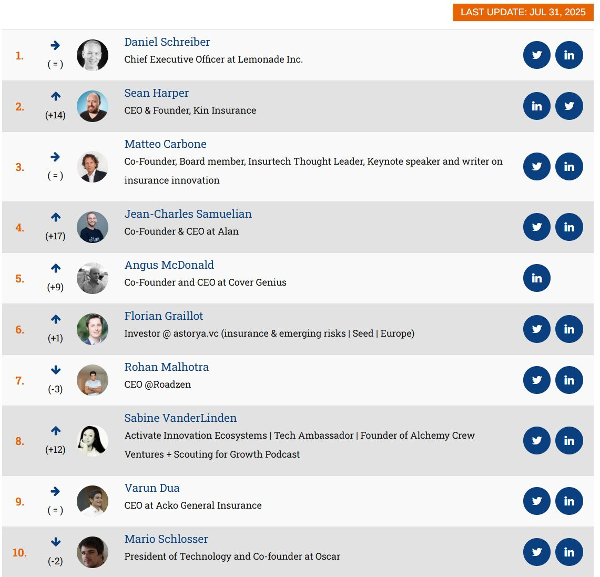This screenshot has height=577, width=600.
Task: Open Rohan Malhotra's LinkedIn icon
Action: click(x=569, y=380)
